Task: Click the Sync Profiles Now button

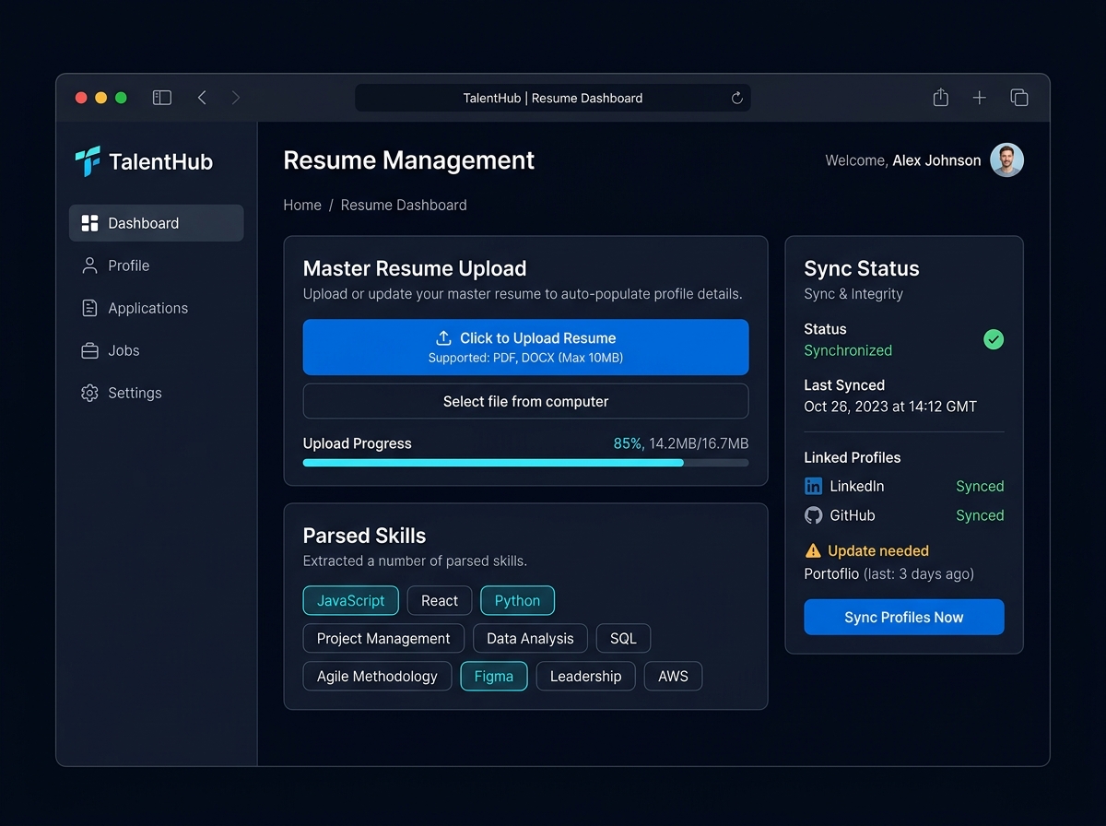Action: 904,617
